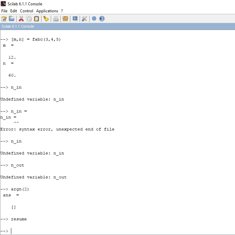Click the 'resume' command line
The image size is (235, 235).
19,219
